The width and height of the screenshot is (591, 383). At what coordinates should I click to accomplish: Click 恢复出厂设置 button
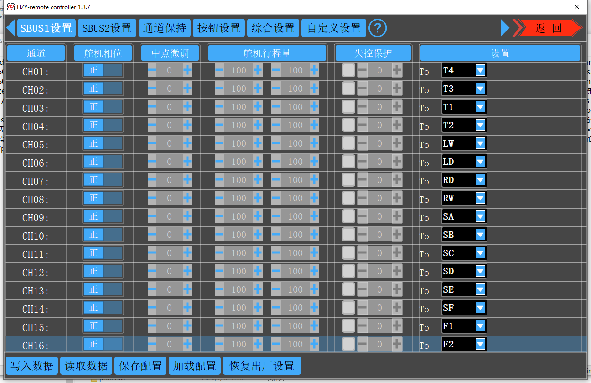point(262,366)
